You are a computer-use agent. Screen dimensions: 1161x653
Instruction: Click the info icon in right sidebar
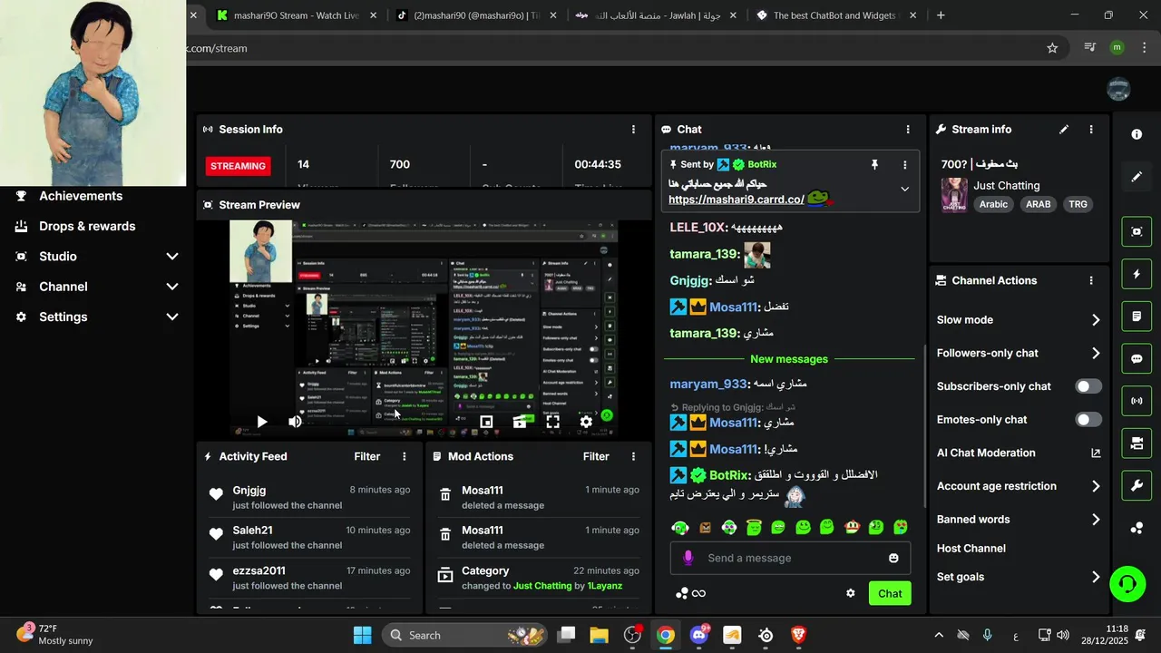[x=1137, y=134]
